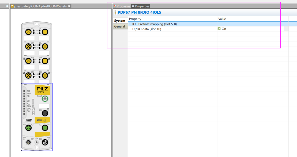Select the X05 yellow connector on the device
This screenshot has height=157, width=297.
28,61
